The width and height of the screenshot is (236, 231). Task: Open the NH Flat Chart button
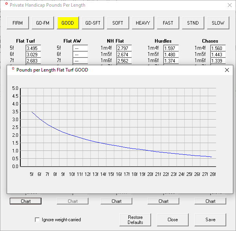coord(116,201)
